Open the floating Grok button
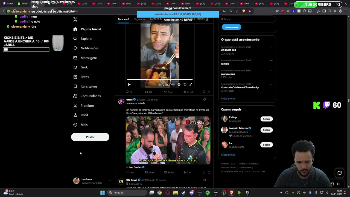The image size is (350, 197). point(340,173)
